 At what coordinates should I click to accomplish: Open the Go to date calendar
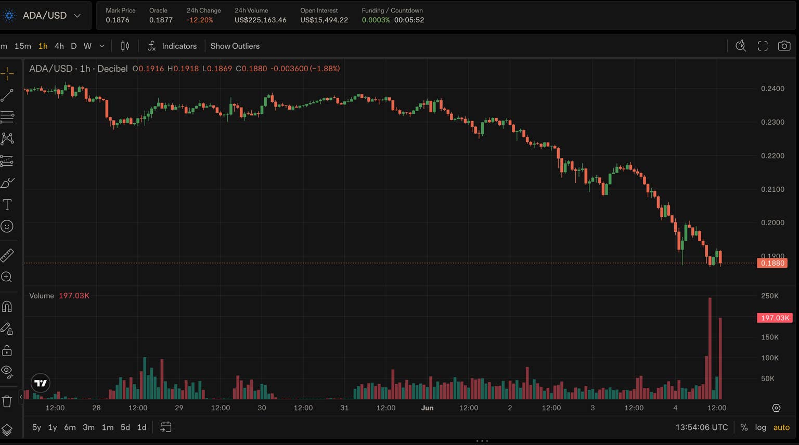point(166,427)
